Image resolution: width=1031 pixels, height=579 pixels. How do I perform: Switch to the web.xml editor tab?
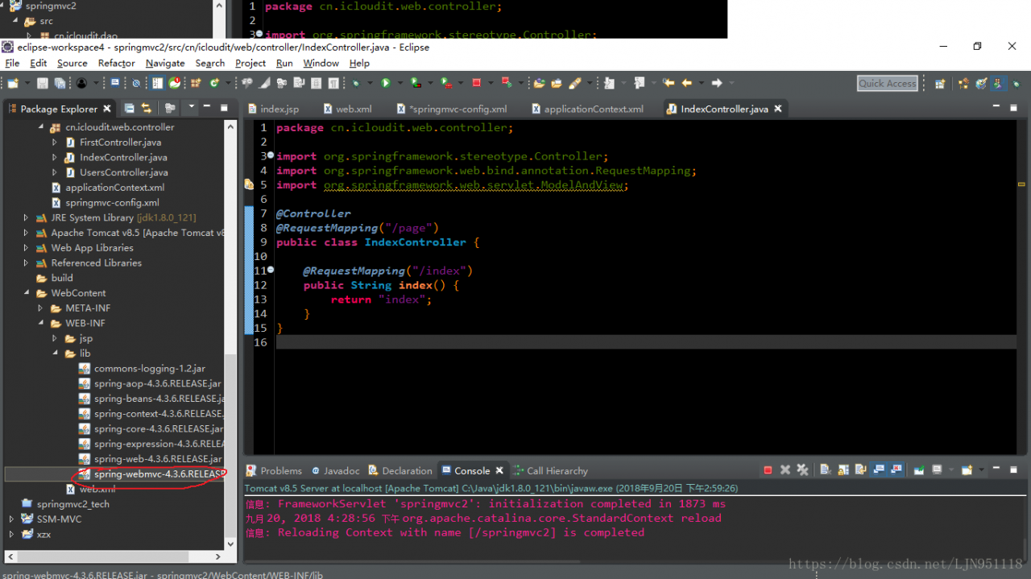[x=346, y=109]
